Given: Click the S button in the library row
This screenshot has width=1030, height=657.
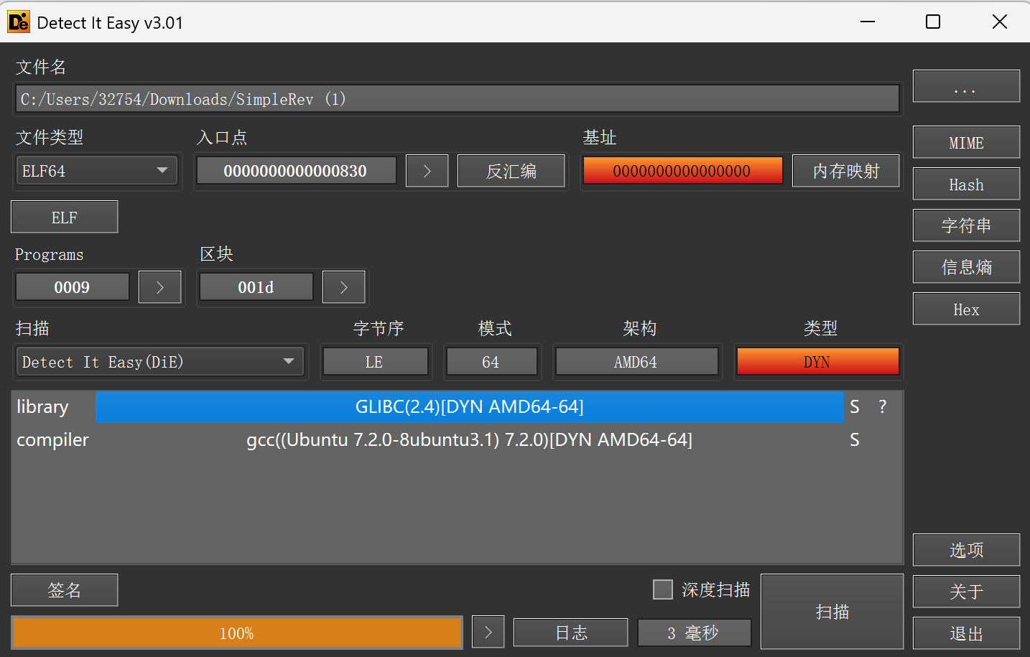Looking at the screenshot, I should pos(855,407).
